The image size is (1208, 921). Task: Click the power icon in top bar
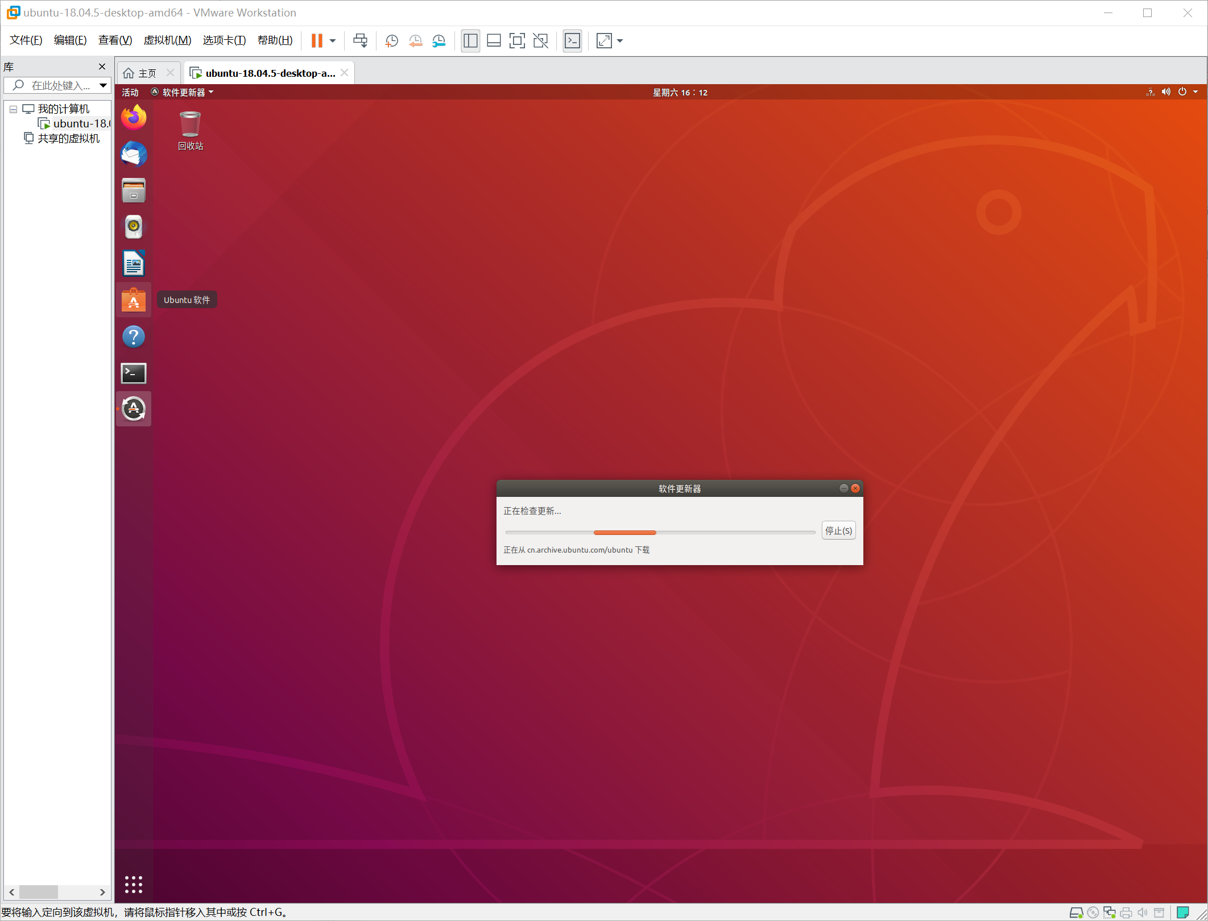[1182, 92]
